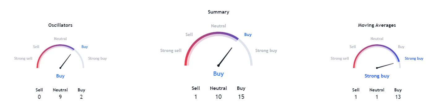Select the Oscillators heading
The width and height of the screenshot is (445, 112).
(60, 25)
